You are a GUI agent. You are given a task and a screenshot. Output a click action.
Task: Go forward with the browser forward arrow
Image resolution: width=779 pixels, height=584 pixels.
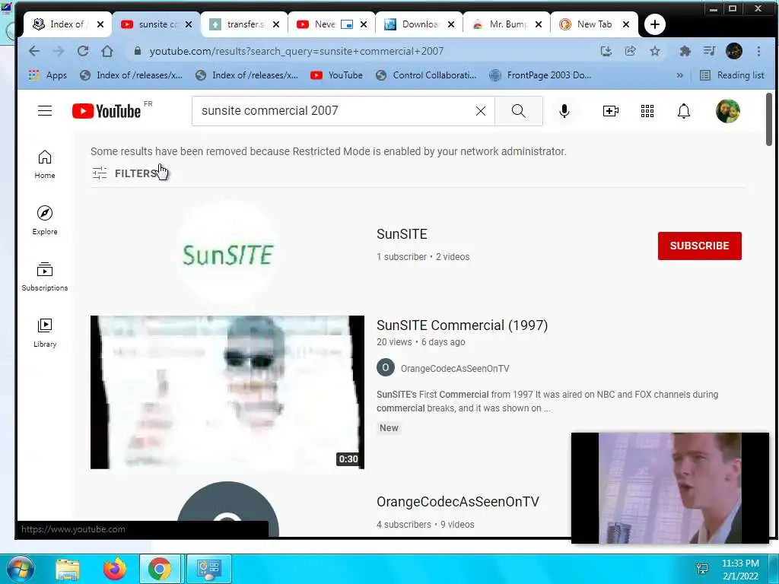coord(58,51)
